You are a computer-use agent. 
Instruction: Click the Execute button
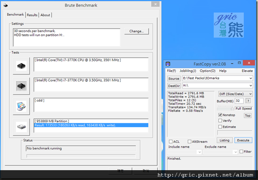point(243,140)
